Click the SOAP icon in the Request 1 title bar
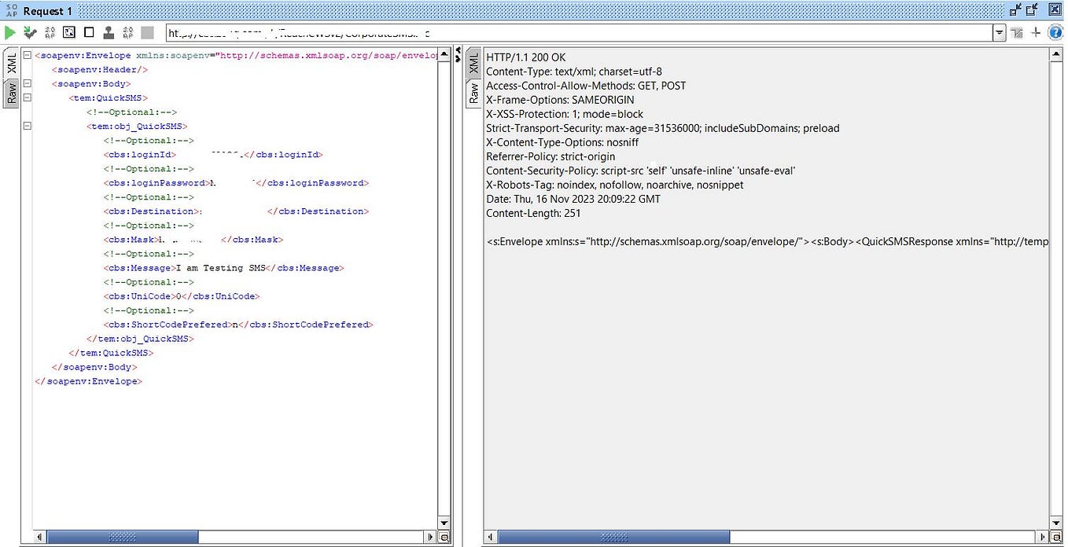Image resolution: width=1068 pixels, height=547 pixels. coord(11,11)
